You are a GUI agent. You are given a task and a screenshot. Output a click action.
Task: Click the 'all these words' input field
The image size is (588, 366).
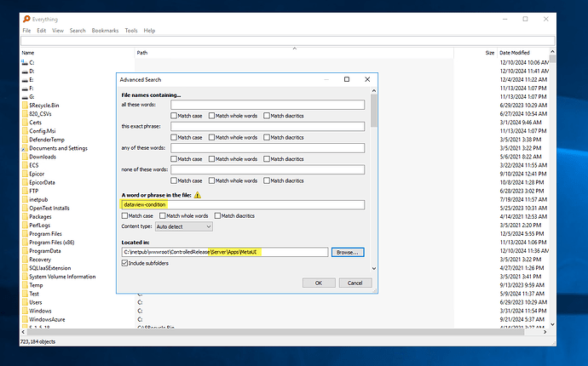(x=268, y=105)
